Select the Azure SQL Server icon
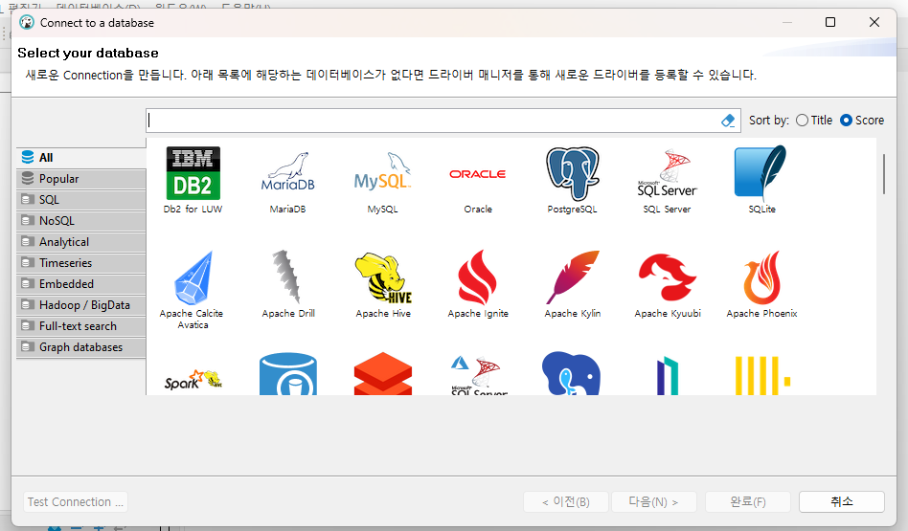 pyautogui.click(x=478, y=375)
